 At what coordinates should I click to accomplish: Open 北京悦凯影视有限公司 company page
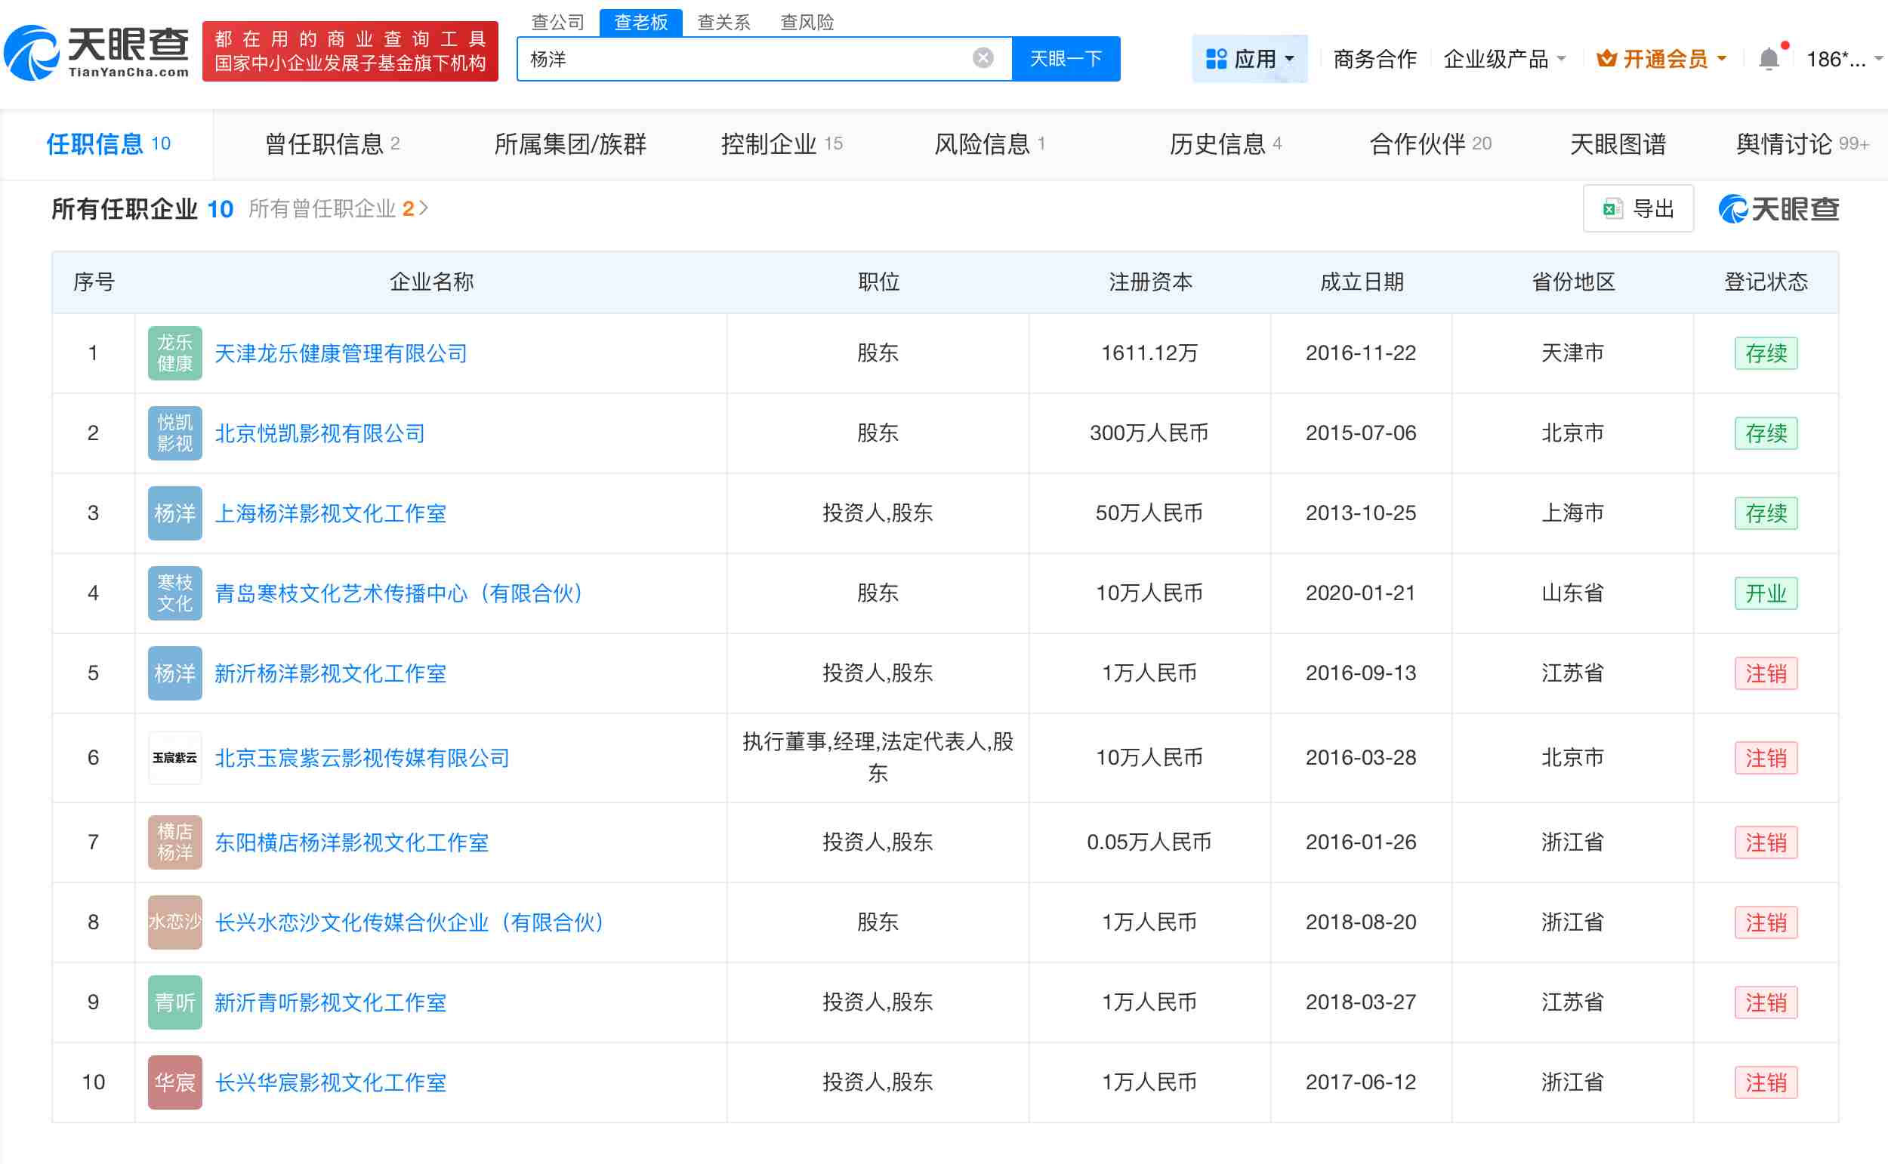click(x=320, y=433)
